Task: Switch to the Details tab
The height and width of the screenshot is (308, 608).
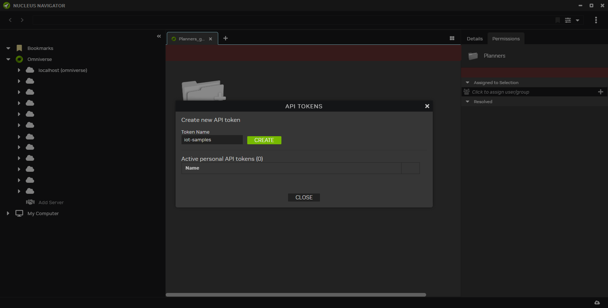Action: tap(474, 39)
